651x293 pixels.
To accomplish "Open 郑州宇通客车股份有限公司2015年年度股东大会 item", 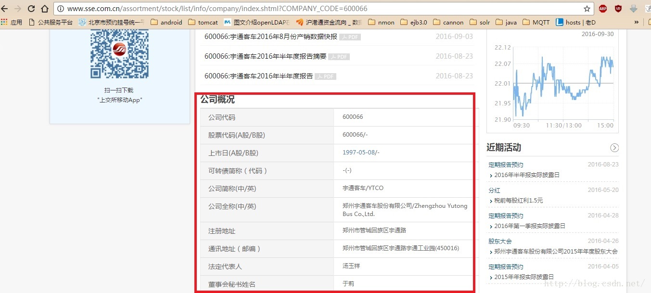I will [x=556, y=252].
